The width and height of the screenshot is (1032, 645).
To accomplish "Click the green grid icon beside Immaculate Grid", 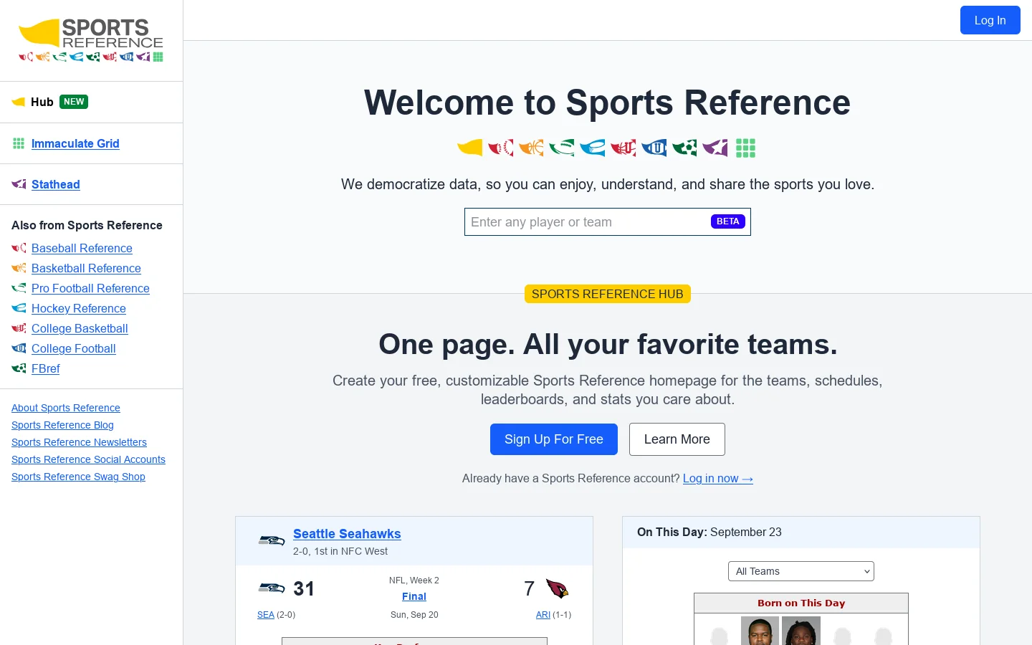I will 19,143.
